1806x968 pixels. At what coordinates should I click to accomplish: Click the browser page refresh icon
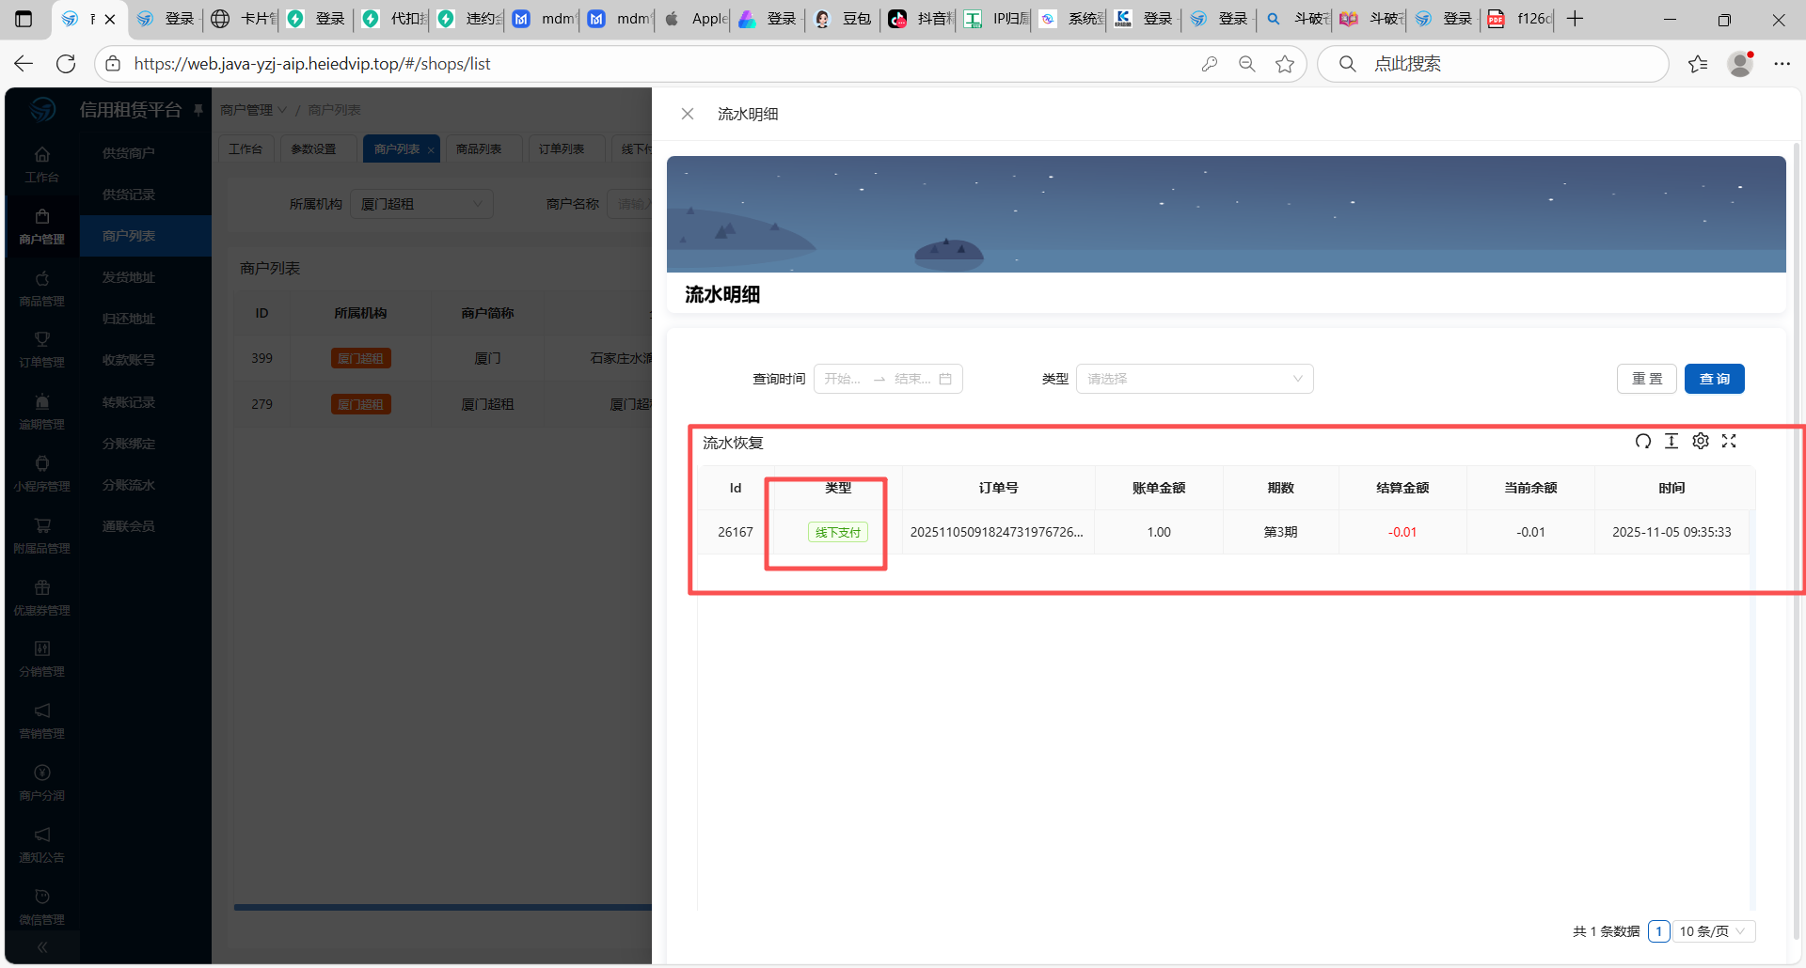point(66,64)
